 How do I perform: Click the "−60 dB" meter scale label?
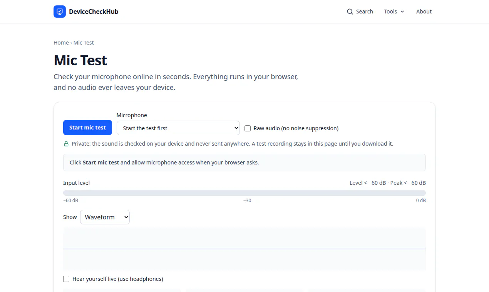pyautogui.click(x=70, y=201)
